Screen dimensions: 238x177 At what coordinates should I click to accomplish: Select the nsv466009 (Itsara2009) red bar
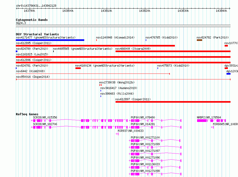(x=173, y=51)
